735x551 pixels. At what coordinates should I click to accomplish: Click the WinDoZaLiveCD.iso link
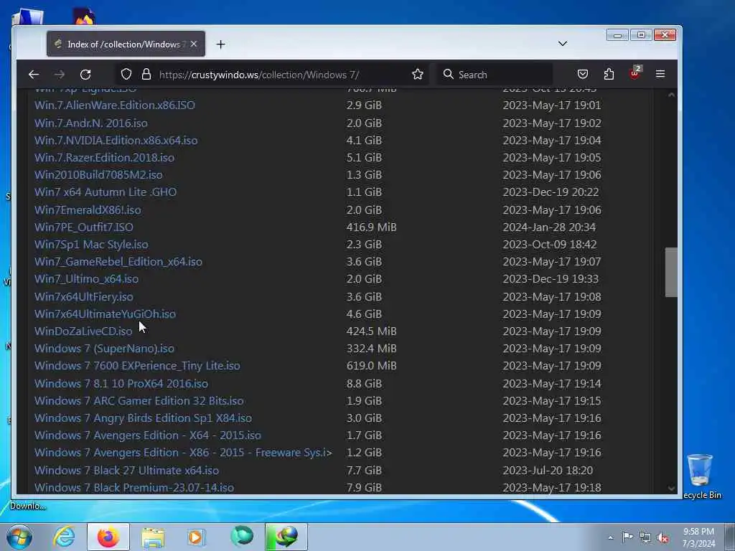(x=83, y=331)
